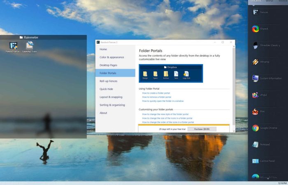The width and height of the screenshot is (288, 185).
Task: Click the Archive zip icon in Dropbox preview
Action: (x=166, y=75)
